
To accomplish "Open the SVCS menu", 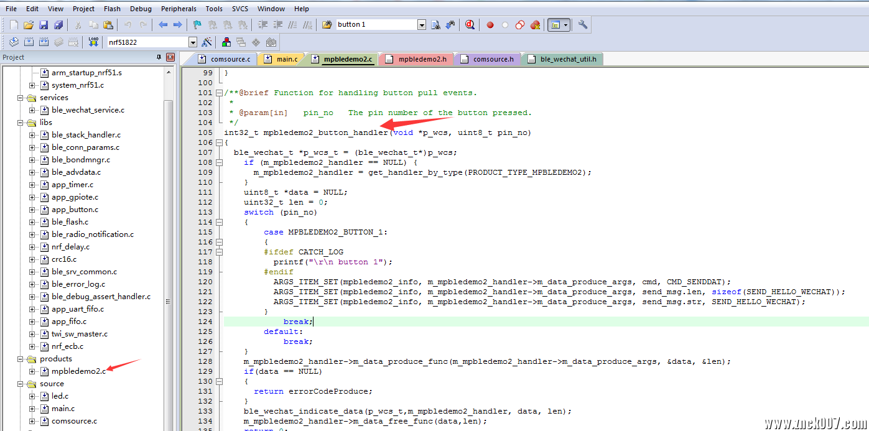I will click(x=240, y=9).
